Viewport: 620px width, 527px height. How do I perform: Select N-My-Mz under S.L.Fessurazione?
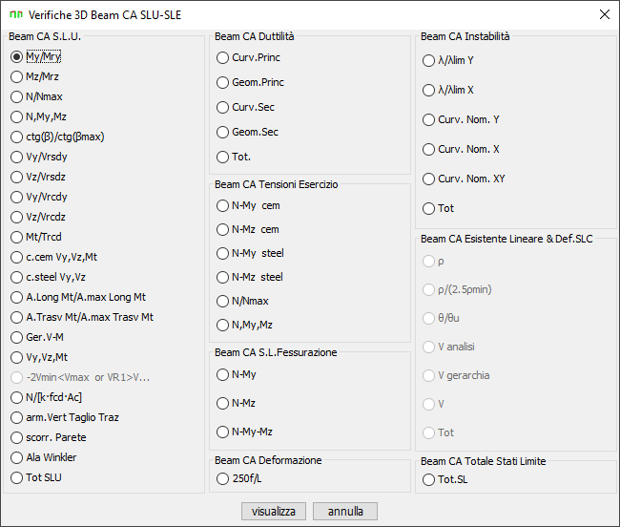pos(245,432)
